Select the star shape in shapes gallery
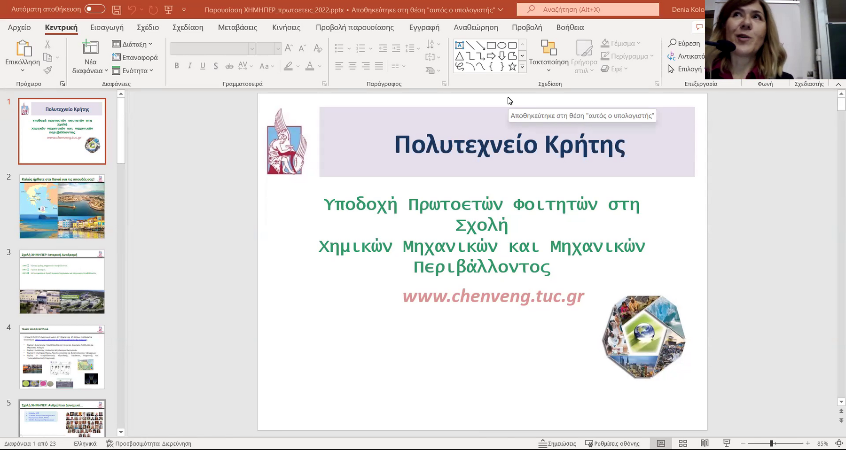Image resolution: width=846 pixels, height=450 pixels. point(512,67)
